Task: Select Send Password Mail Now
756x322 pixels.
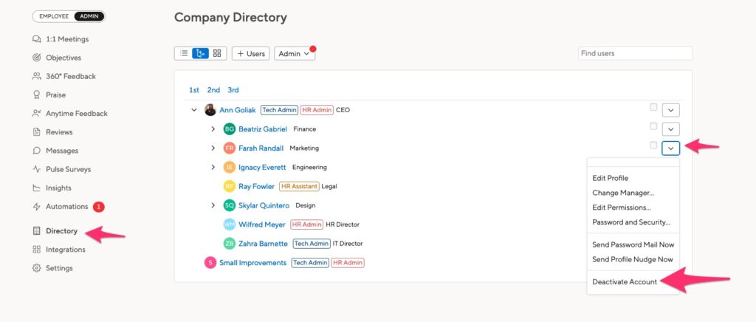Action: pos(633,244)
